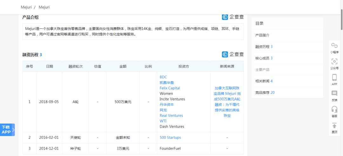Click the FounderFuel investor text
Screen dimensions: 343x156
point(170,149)
